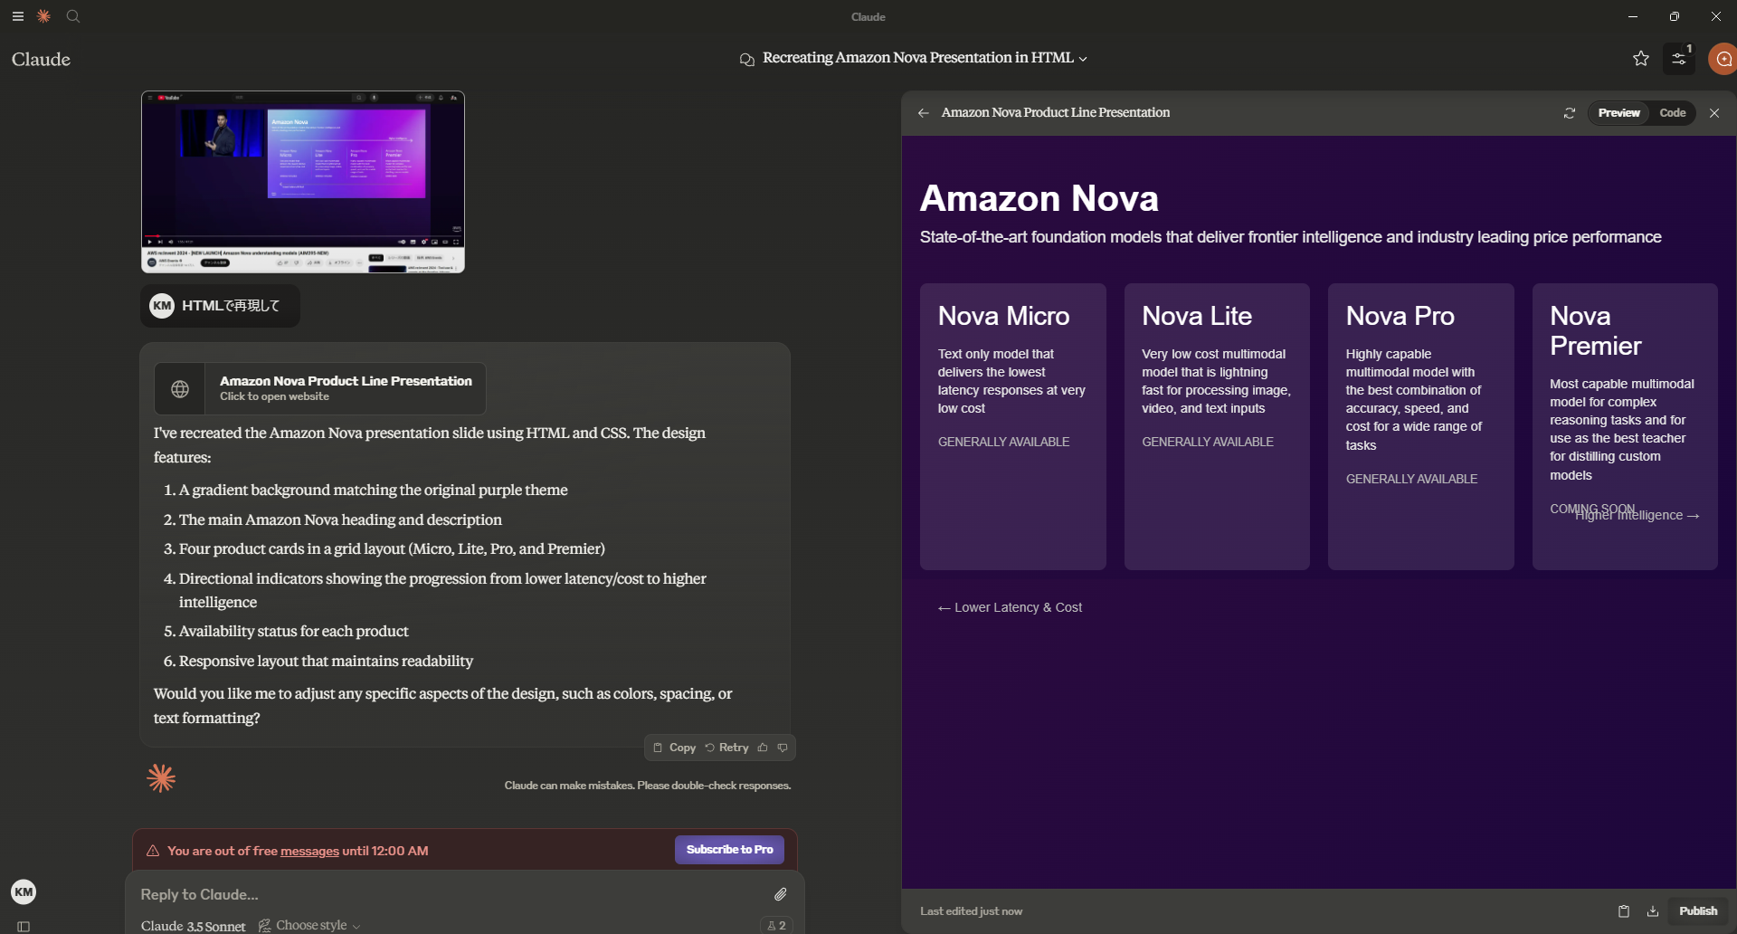
Task: Click the Claude wordmark at top left
Action: [41, 59]
